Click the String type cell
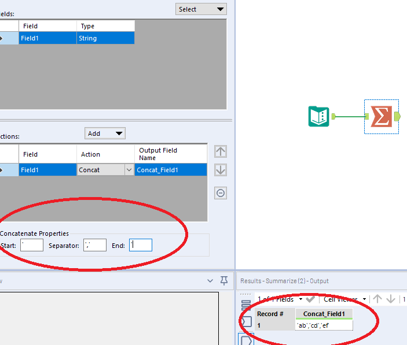Image resolution: width=407 pixels, height=345 pixels. [x=105, y=38]
